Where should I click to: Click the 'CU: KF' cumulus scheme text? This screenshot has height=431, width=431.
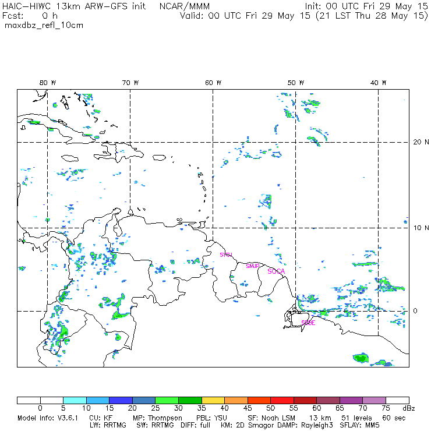point(101,418)
